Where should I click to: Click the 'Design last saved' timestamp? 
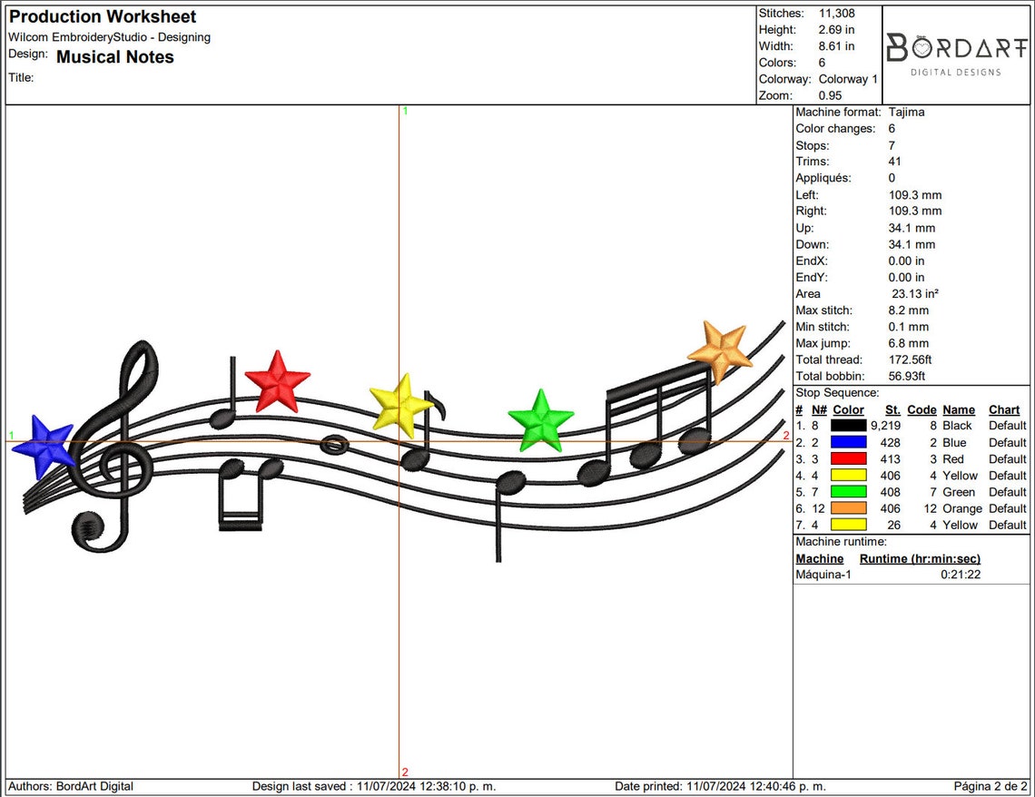pos(374,786)
